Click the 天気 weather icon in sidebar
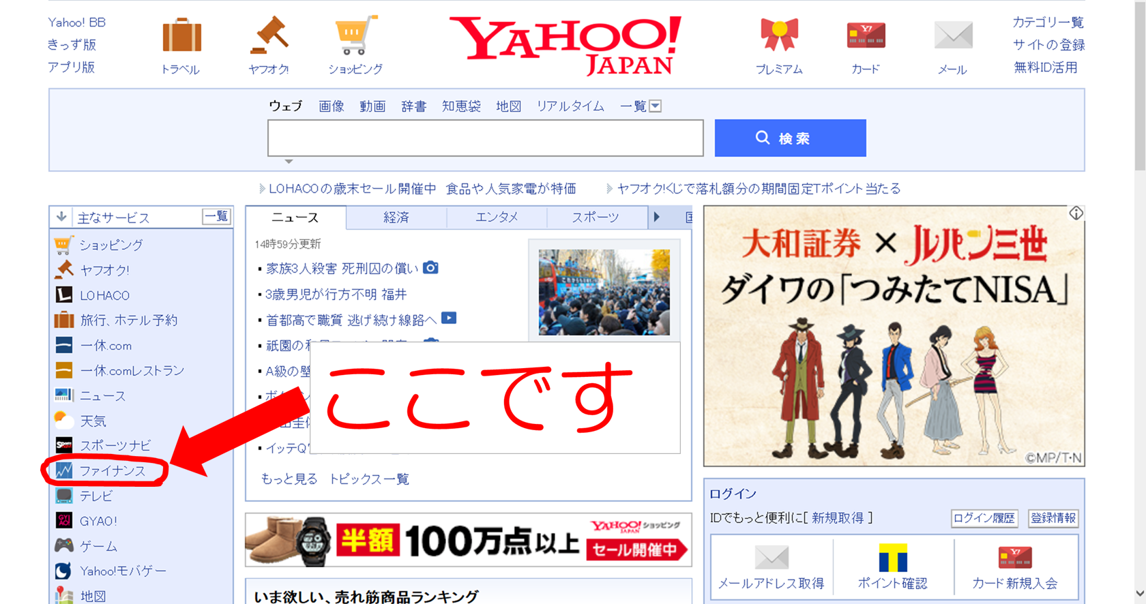The width and height of the screenshot is (1146, 604). point(63,420)
